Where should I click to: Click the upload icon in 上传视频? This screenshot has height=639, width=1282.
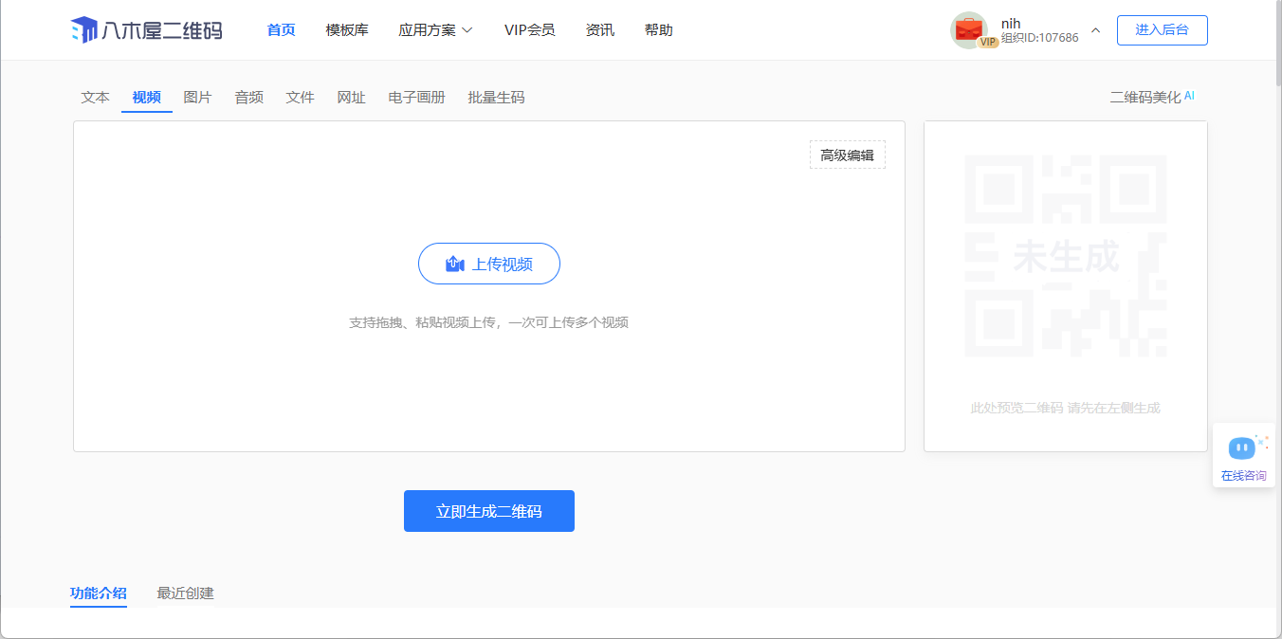pyautogui.click(x=455, y=265)
